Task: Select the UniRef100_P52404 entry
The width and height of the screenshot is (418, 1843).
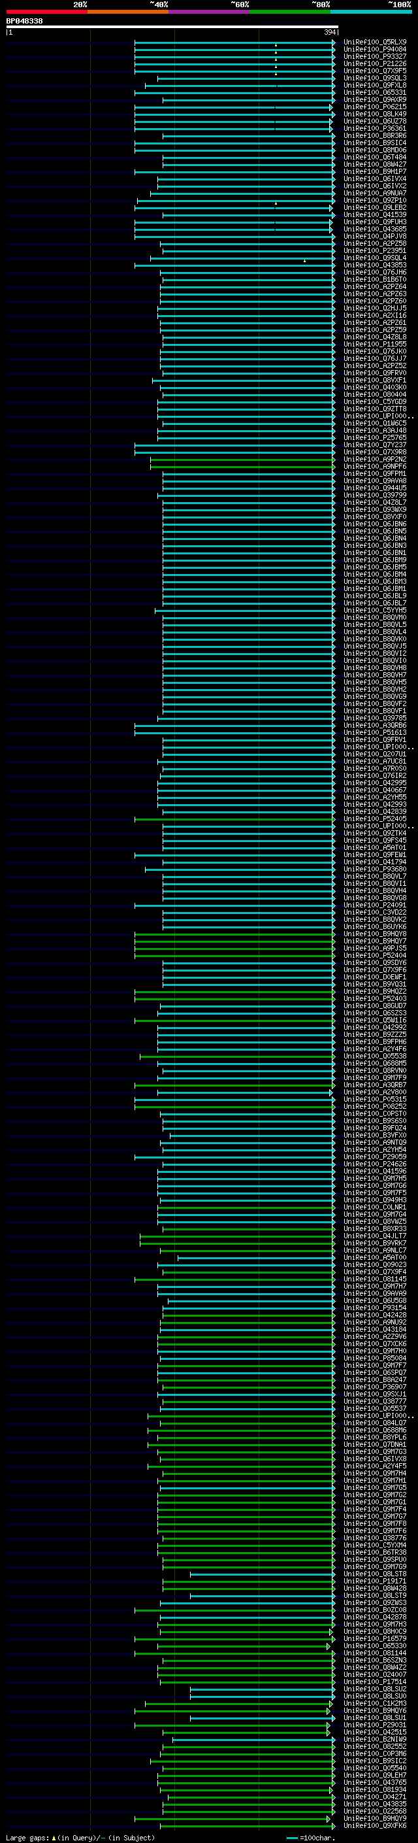Action: click(375, 956)
